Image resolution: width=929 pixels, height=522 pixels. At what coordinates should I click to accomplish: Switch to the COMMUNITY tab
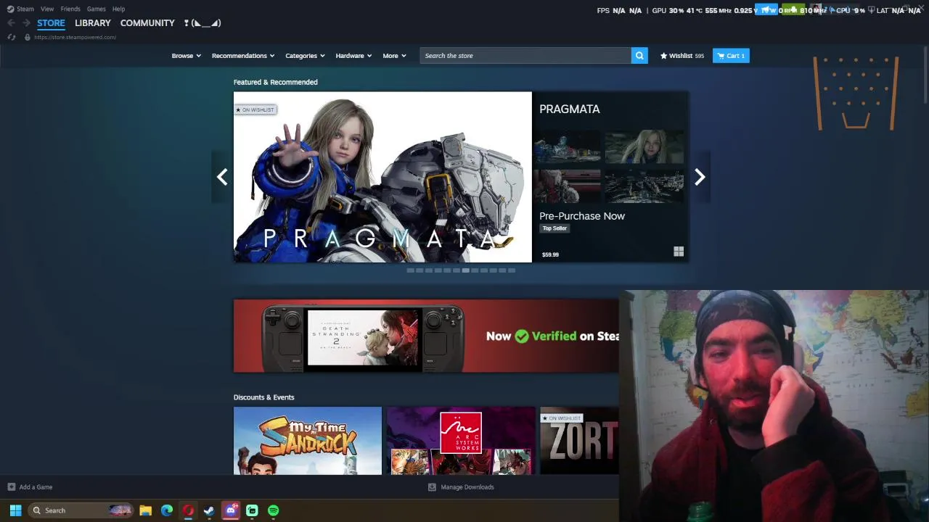click(x=147, y=23)
